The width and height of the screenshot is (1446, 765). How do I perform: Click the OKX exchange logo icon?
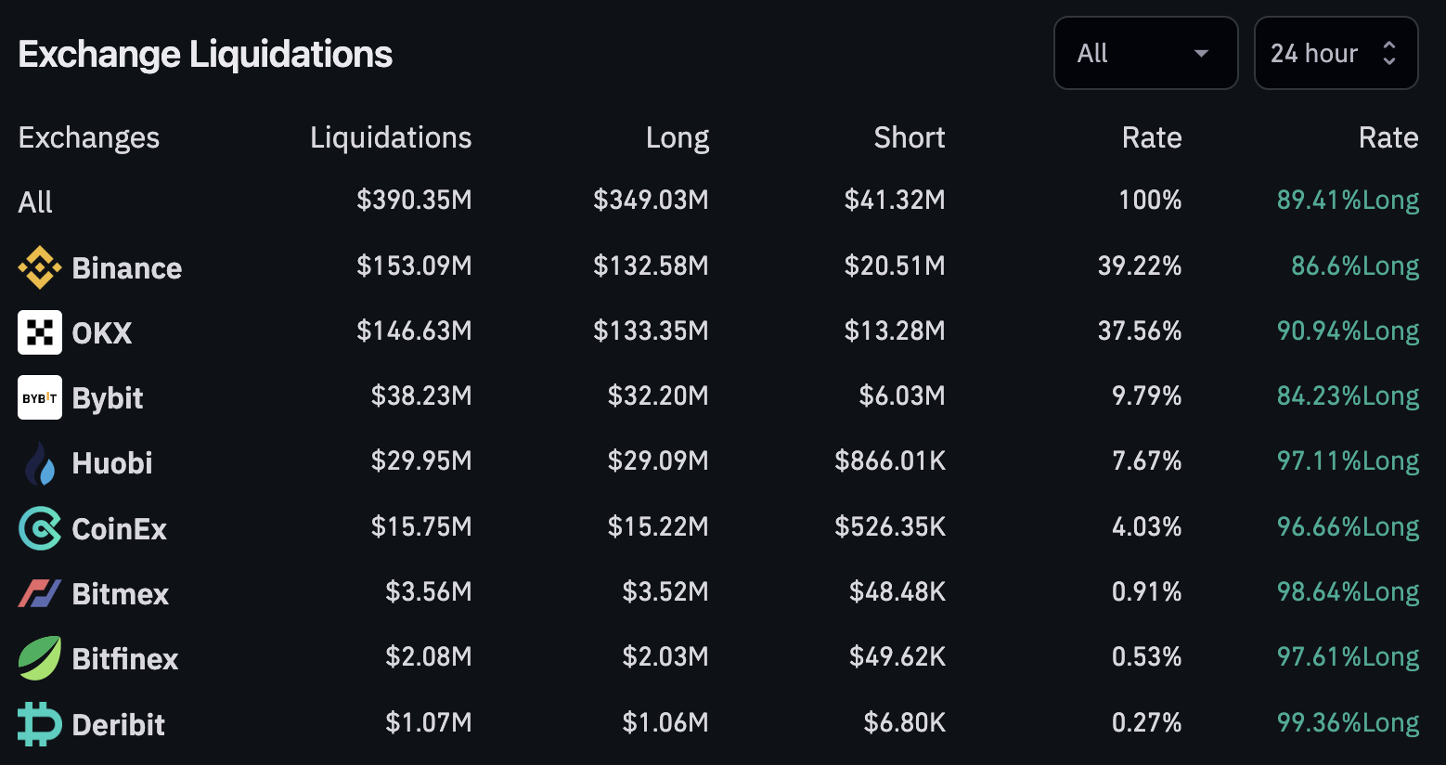[x=40, y=332]
